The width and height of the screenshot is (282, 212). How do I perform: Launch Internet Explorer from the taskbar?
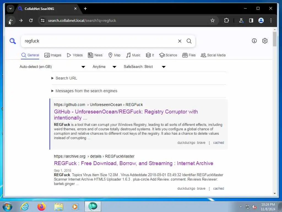(x=25, y=206)
